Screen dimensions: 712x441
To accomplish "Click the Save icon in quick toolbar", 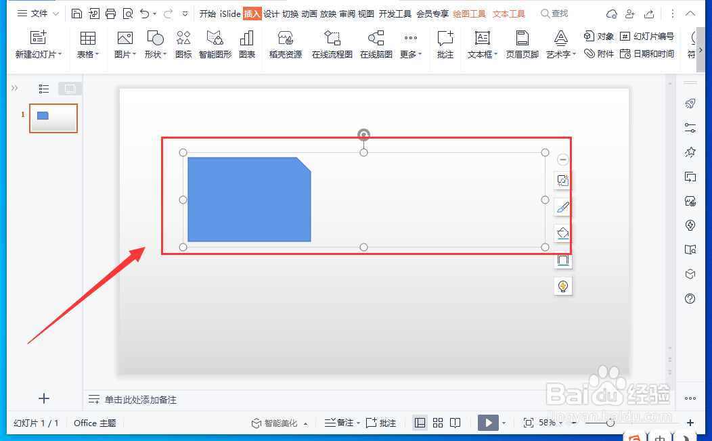I will 76,14.
